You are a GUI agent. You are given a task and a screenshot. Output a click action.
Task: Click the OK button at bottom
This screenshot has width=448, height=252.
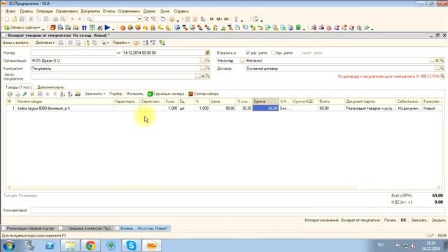pos(403,220)
